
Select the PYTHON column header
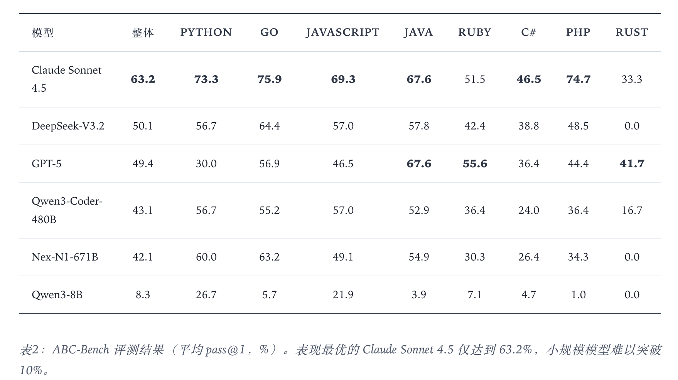206,32
